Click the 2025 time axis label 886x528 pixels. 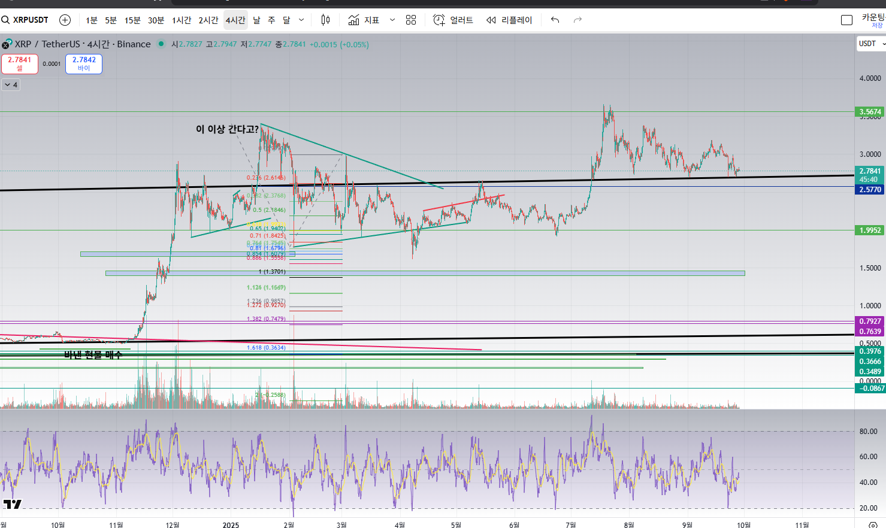click(231, 525)
